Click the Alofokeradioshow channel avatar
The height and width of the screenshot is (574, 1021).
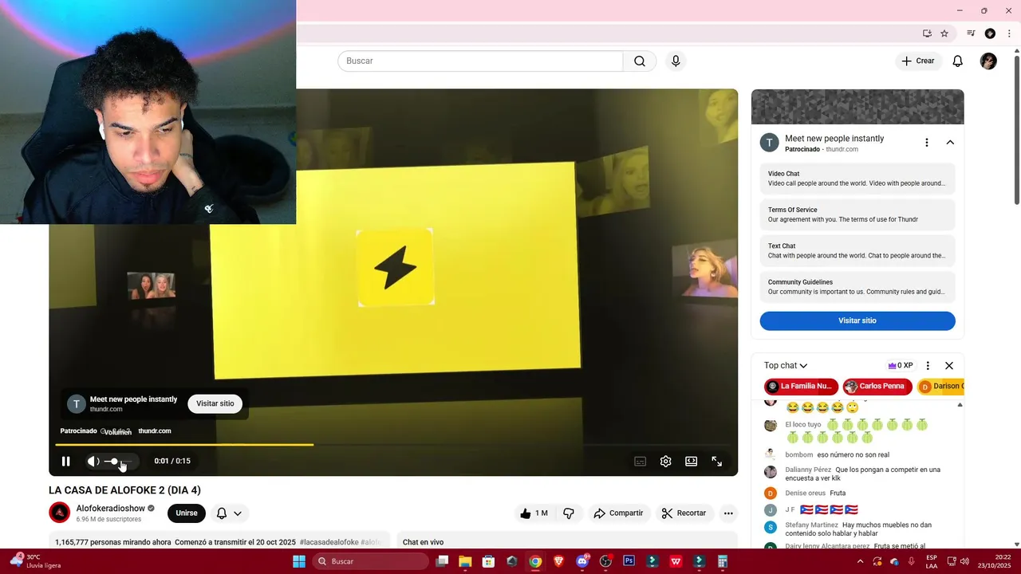(60, 513)
